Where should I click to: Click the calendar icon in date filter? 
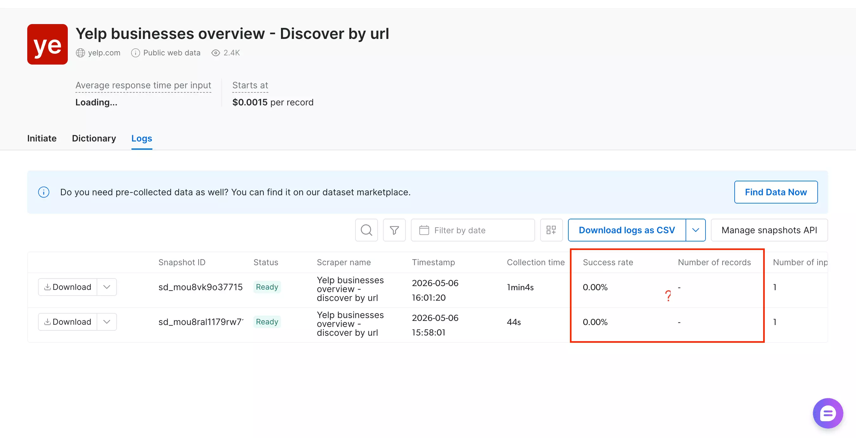(x=424, y=230)
